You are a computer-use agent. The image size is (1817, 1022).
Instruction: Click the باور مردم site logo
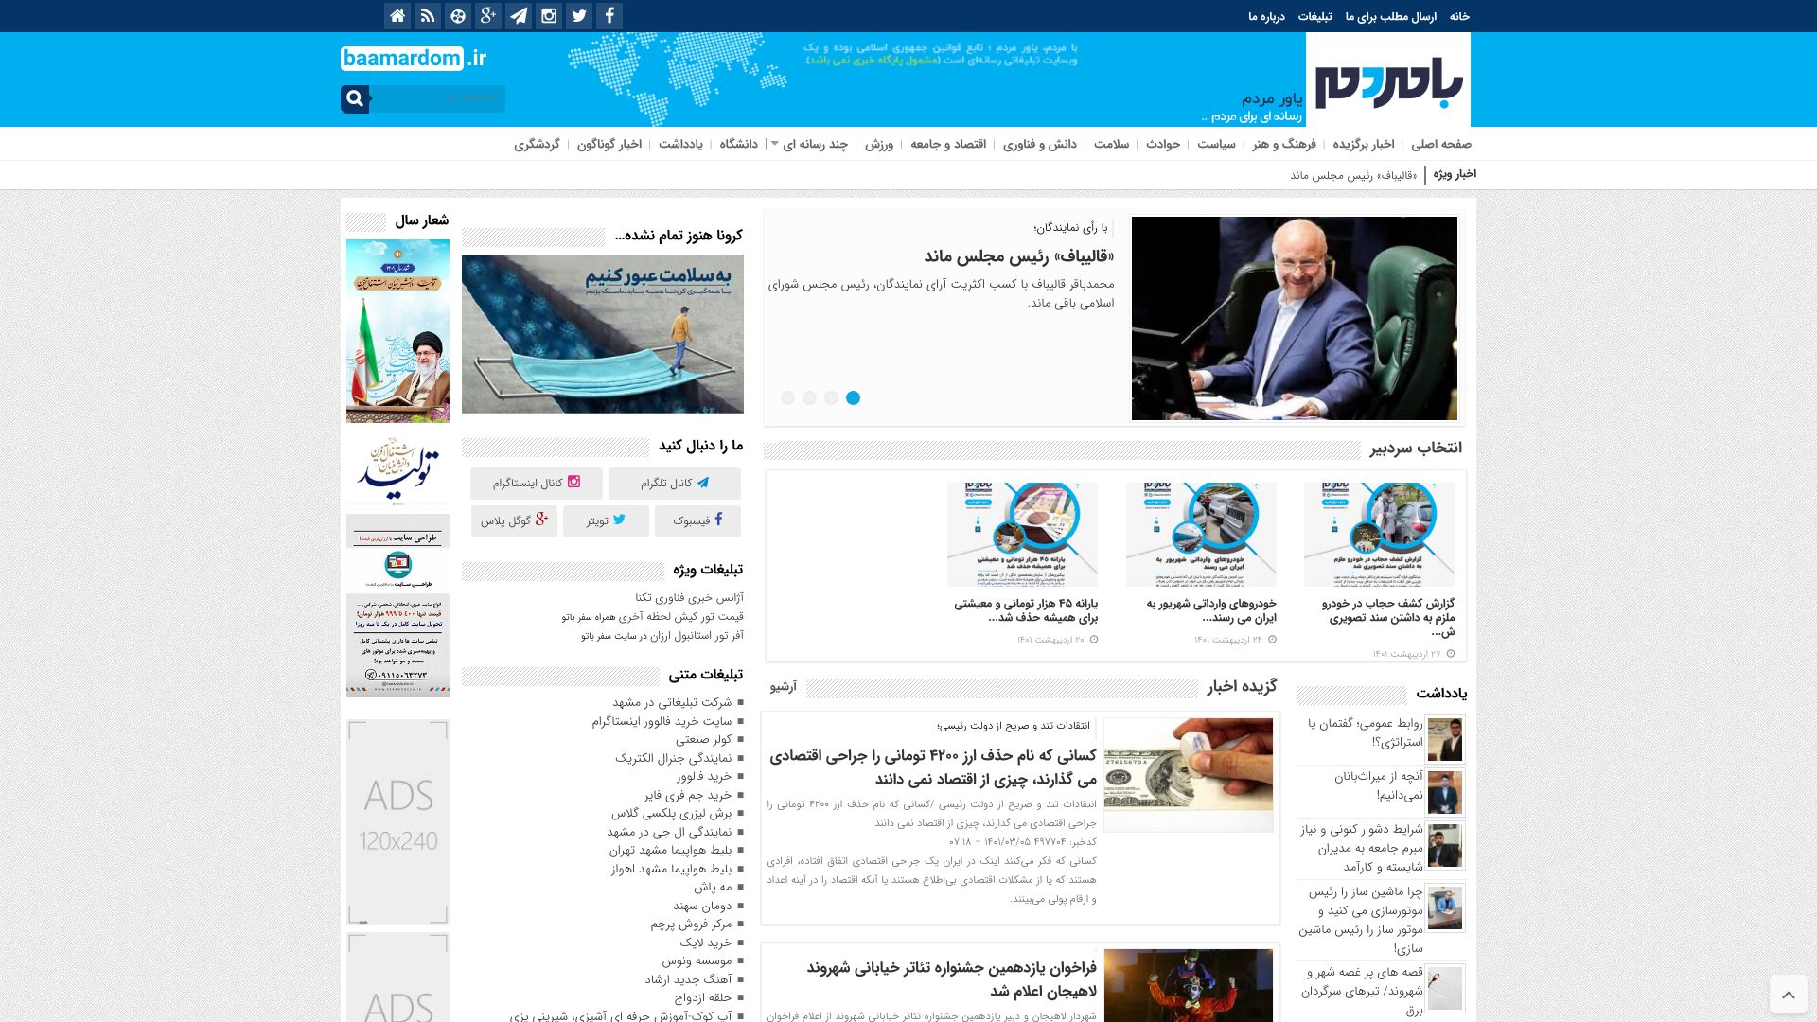click(x=1388, y=79)
